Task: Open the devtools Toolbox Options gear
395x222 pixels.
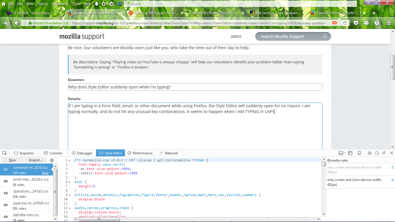Action: point(370,153)
